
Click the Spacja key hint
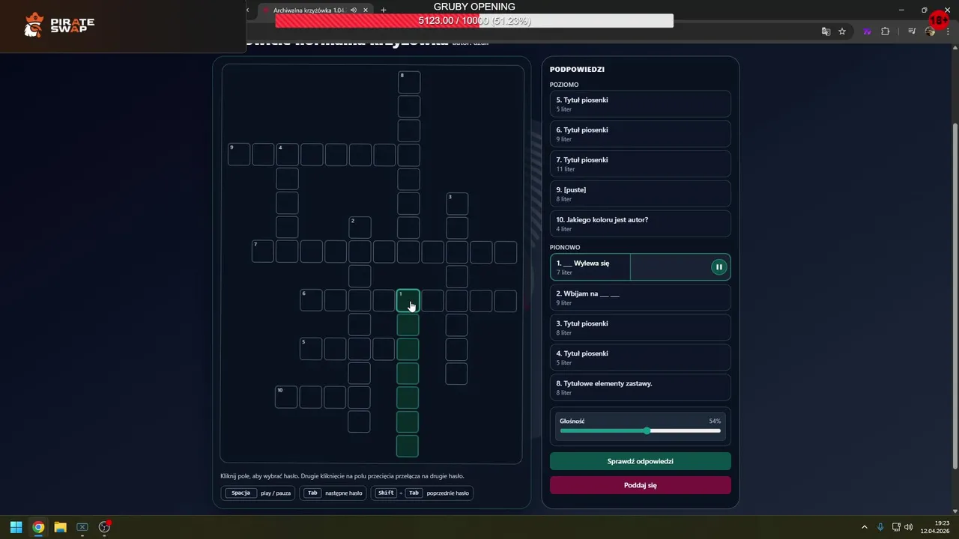(x=241, y=493)
